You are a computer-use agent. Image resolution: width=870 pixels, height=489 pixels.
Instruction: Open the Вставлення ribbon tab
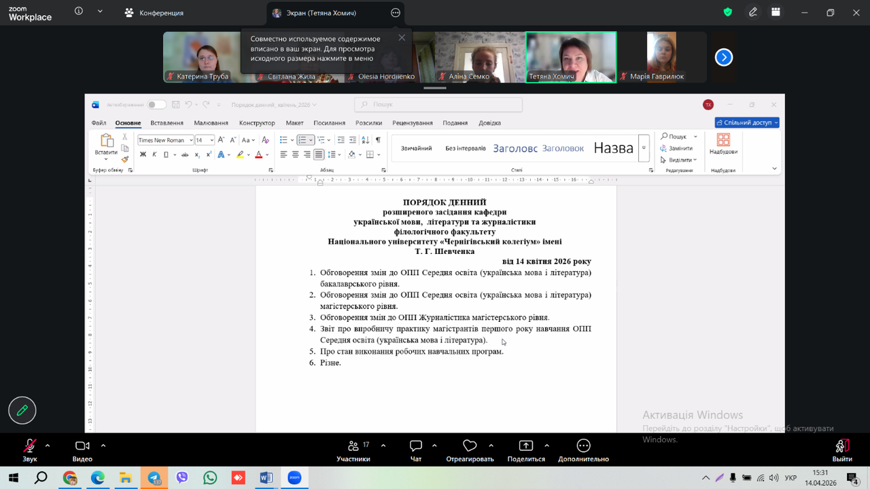click(x=167, y=123)
